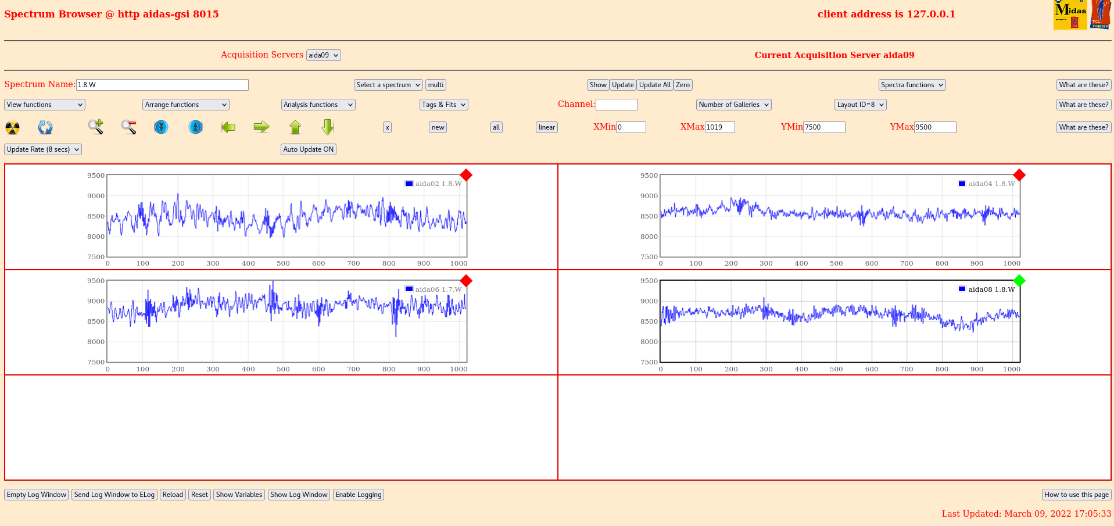
Task: Toggle the Auto Update ON button
Action: [x=308, y=149]
